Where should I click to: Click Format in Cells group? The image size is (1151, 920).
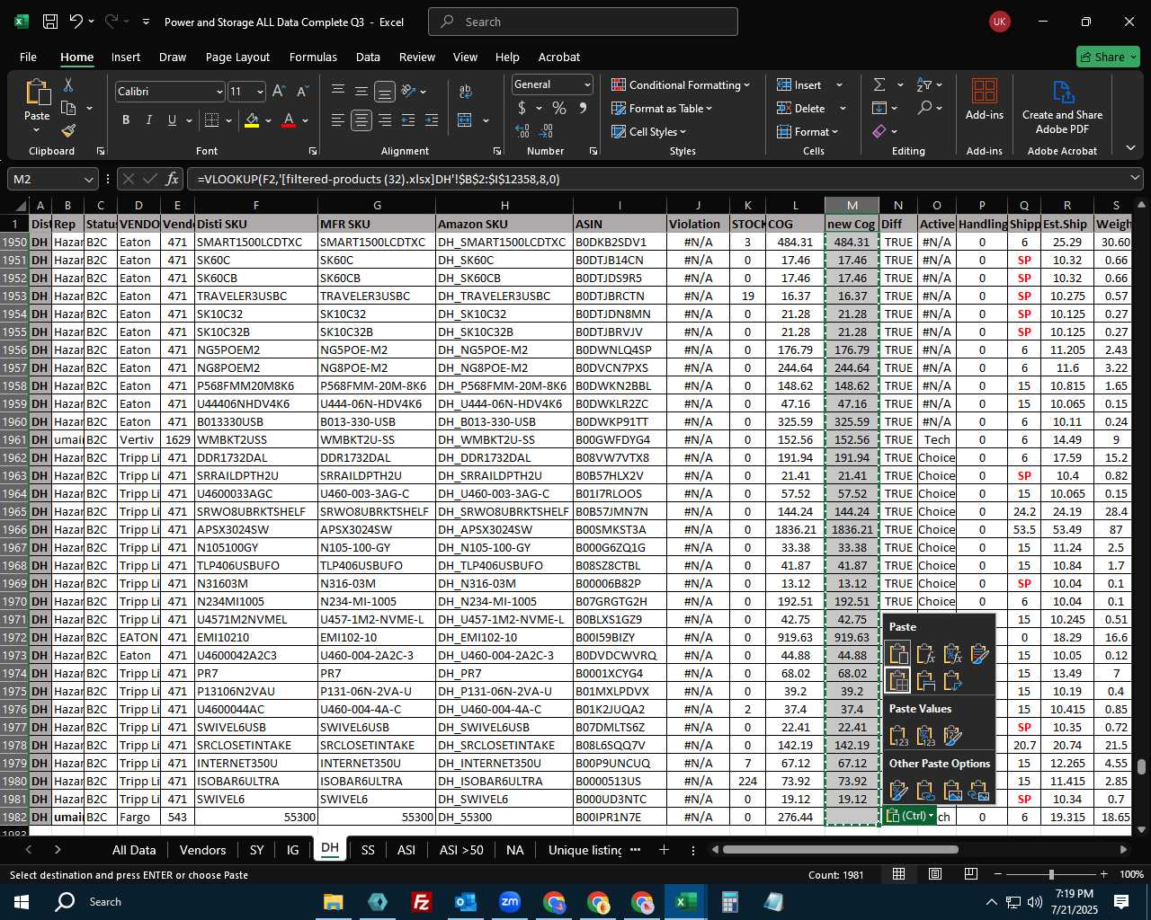click(x=807, y=131)
